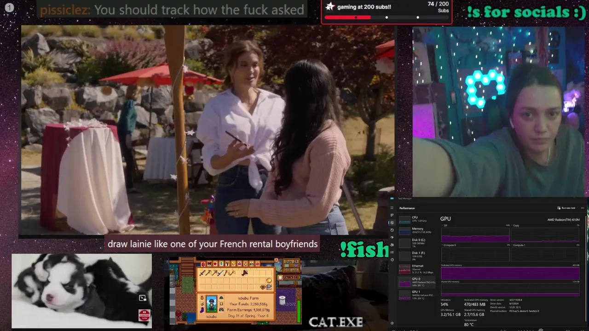This screenshot has height=331, width=589.
Task: Click the main movie video panel
Action: point(208,130)
